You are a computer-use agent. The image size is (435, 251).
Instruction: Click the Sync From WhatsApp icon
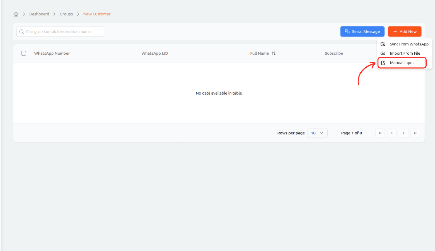point(383,44)
